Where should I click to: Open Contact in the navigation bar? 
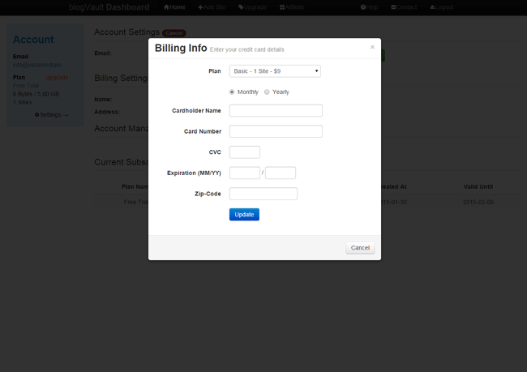click(404, 7)
